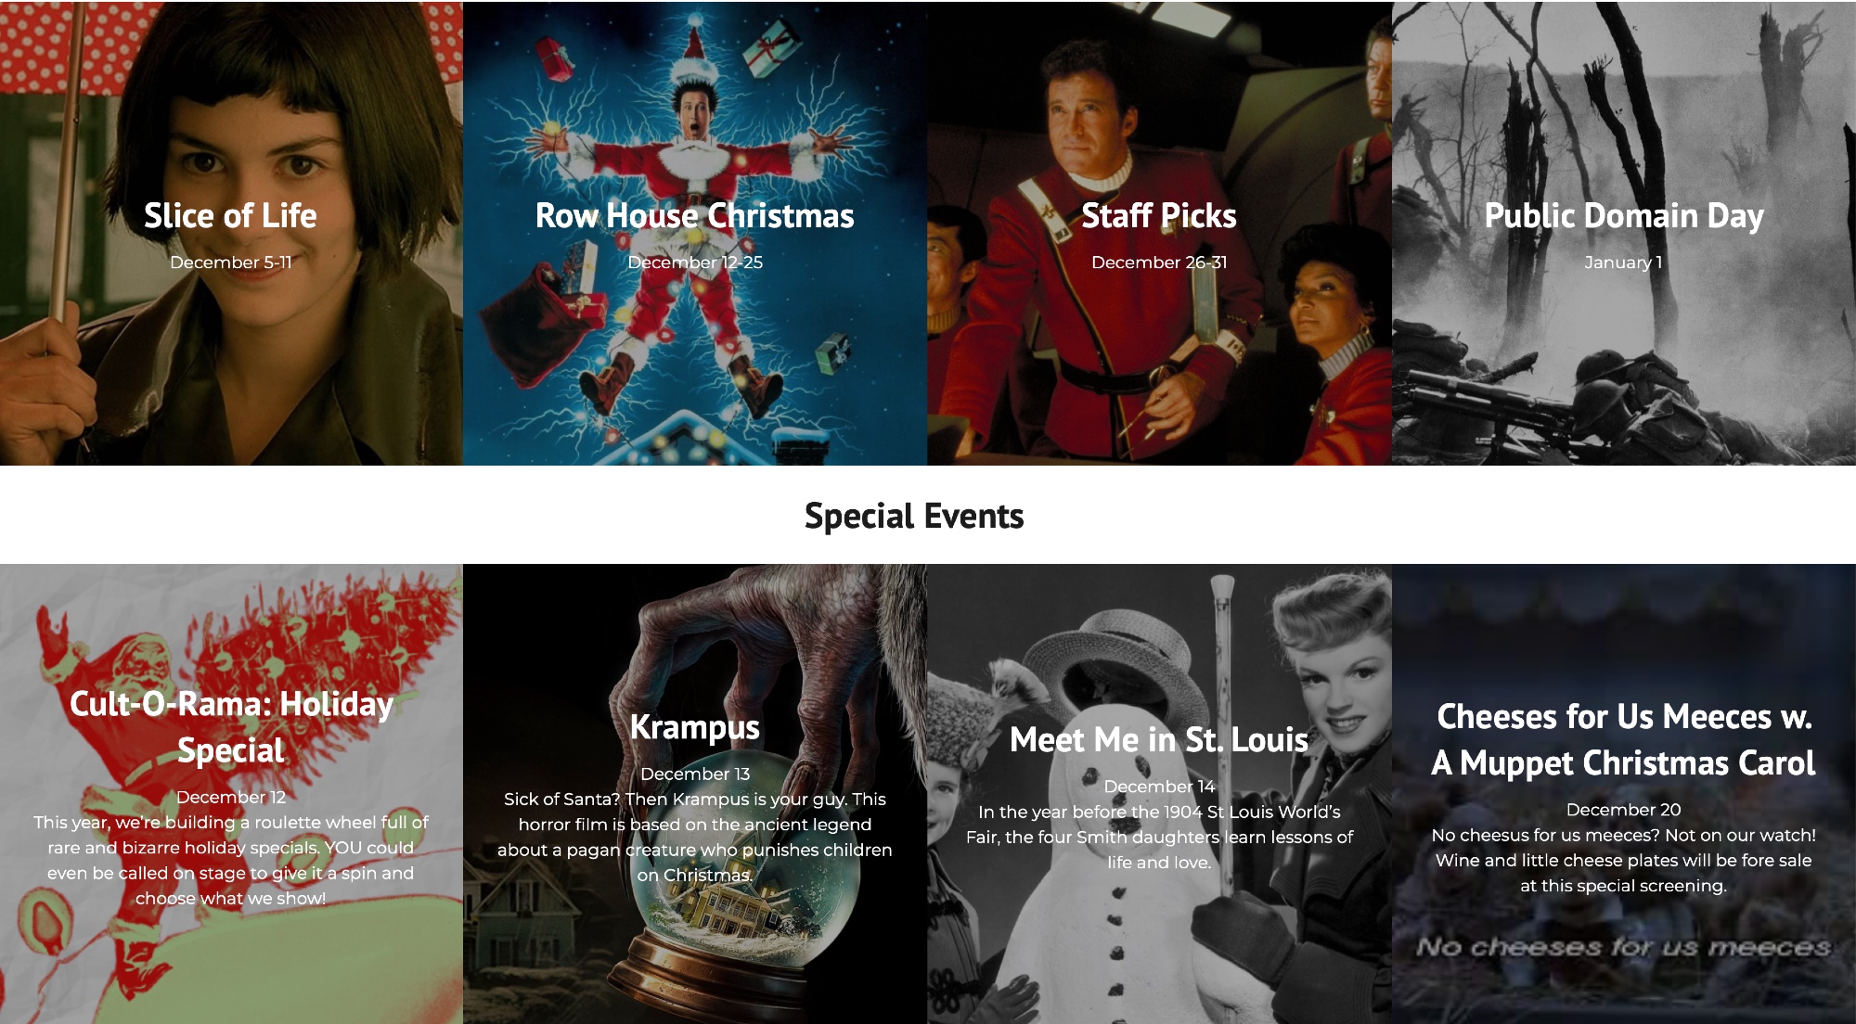Click the December 12-25 date label

pos(695,262)
